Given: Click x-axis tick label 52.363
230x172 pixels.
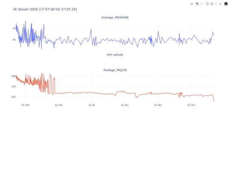Looking at the screenshot, I should pyautogui.click(x=191, y=105).
